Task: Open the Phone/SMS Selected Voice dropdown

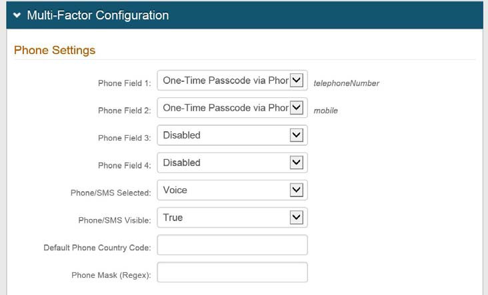Action: point(232,190)
